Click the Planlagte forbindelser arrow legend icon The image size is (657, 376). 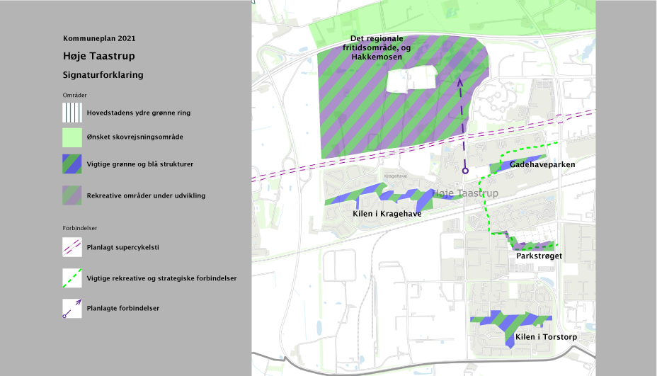72,308
